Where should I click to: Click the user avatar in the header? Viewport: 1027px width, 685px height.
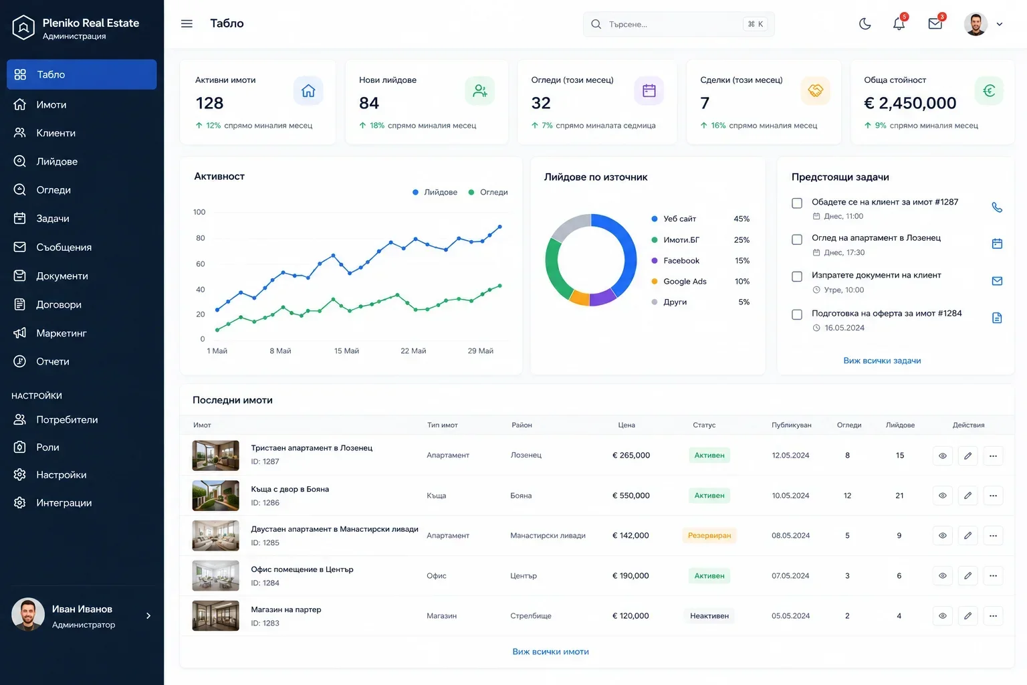click(x=976, y=24)
